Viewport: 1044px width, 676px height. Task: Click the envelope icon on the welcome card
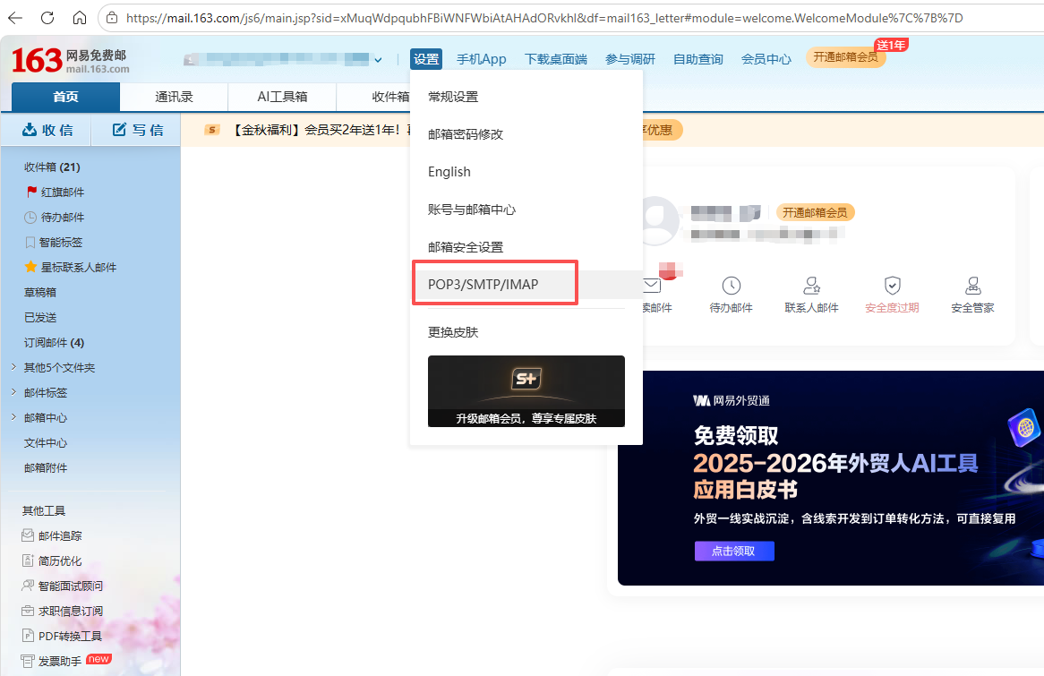pyautogui.click(x=653, y=286)
